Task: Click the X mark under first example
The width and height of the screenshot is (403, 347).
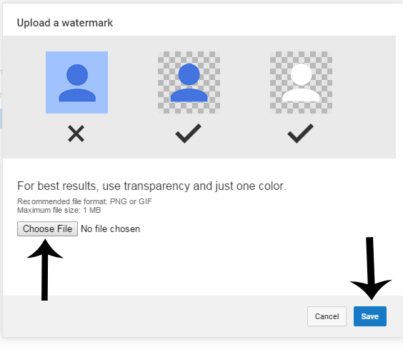Action: tap(76, 134)
